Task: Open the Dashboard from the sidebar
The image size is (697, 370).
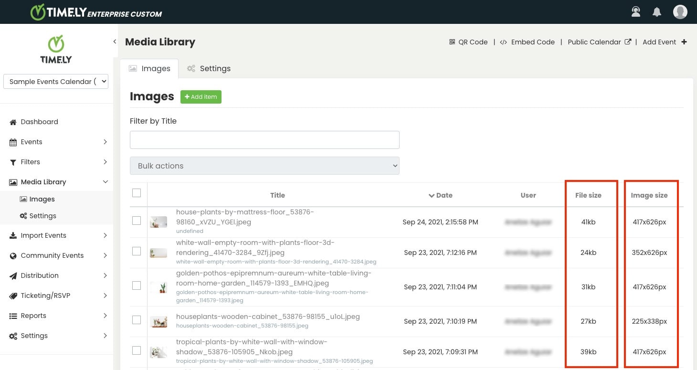Action: tap(39, 122)
